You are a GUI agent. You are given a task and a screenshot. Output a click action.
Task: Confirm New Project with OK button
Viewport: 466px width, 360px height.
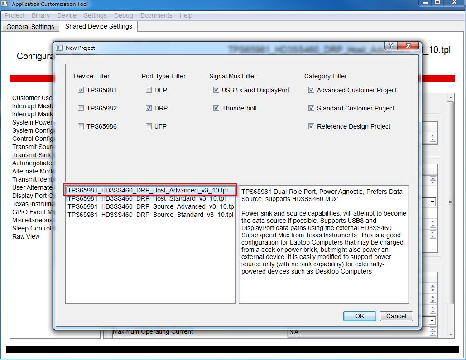point(360,316)
